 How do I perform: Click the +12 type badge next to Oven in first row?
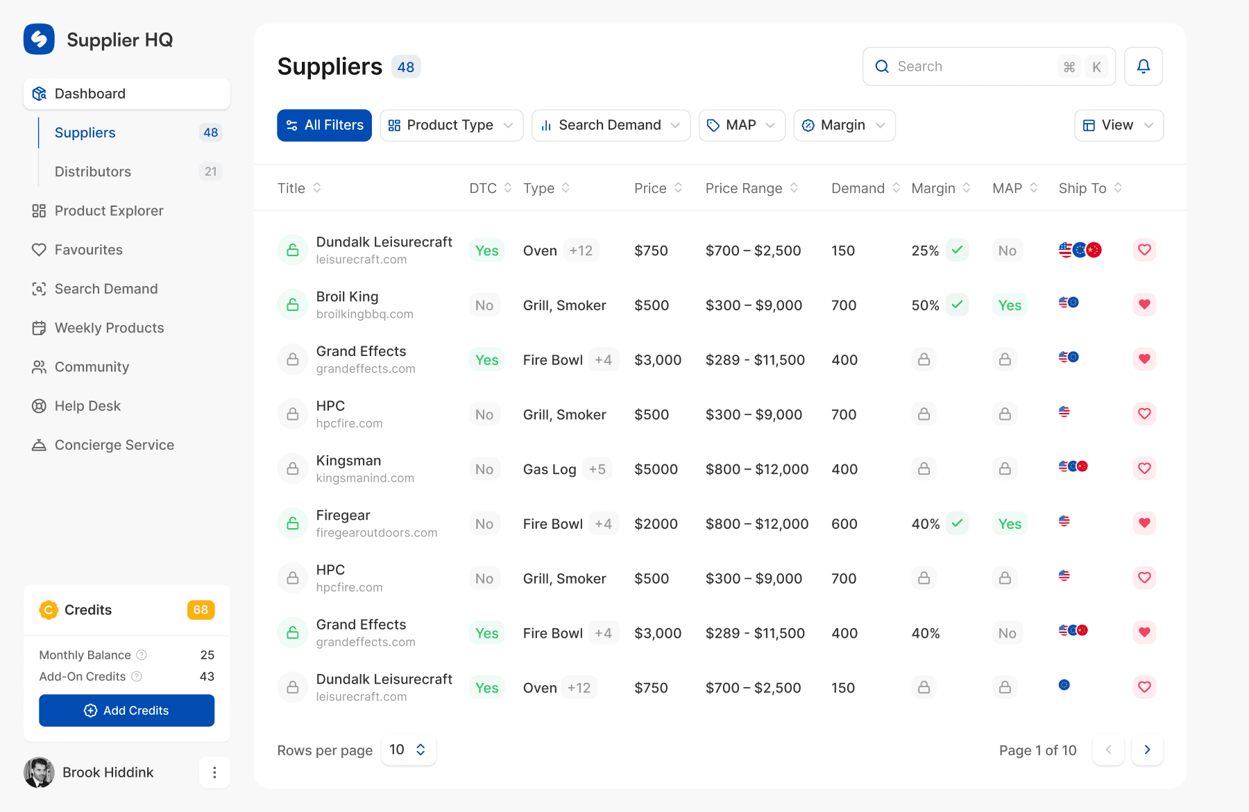(581, 251)
